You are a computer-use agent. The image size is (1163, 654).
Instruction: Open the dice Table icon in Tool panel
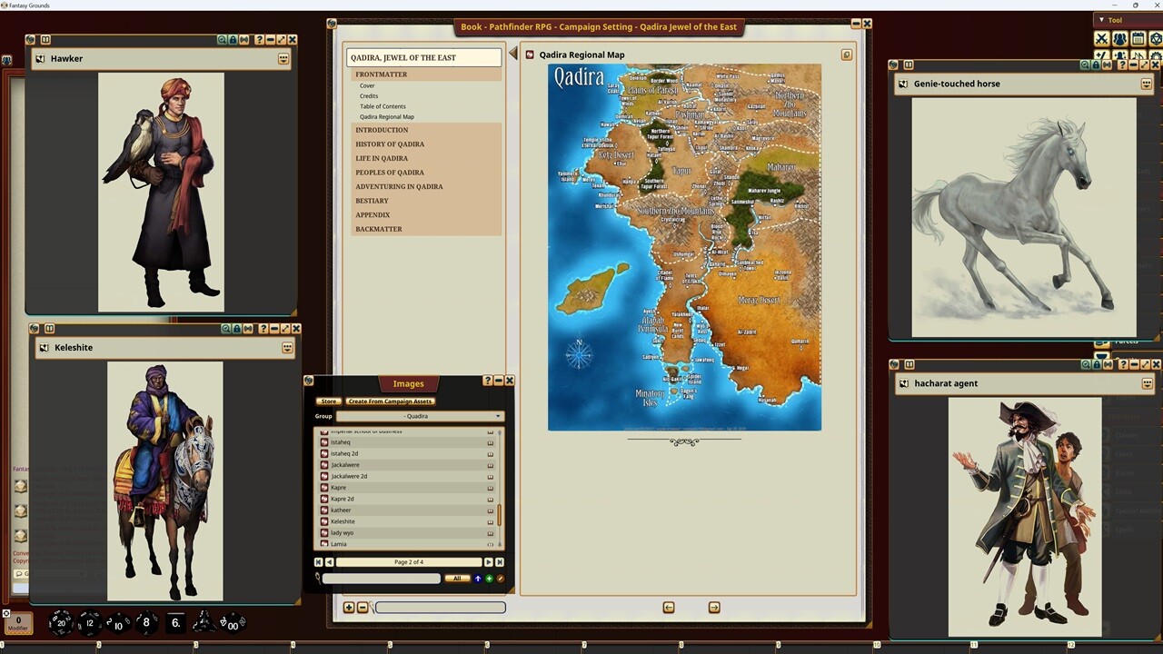click(1154, 38)
